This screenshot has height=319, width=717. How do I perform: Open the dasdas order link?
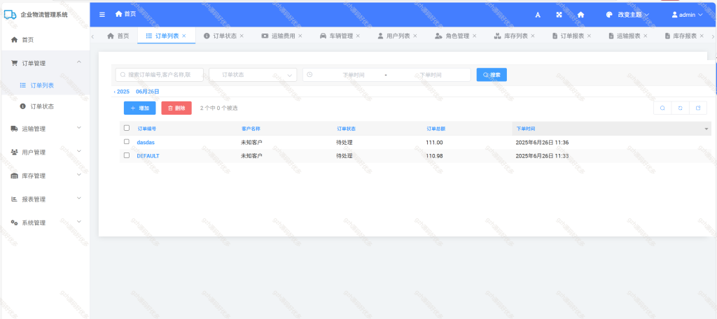[x=146, y=142]
